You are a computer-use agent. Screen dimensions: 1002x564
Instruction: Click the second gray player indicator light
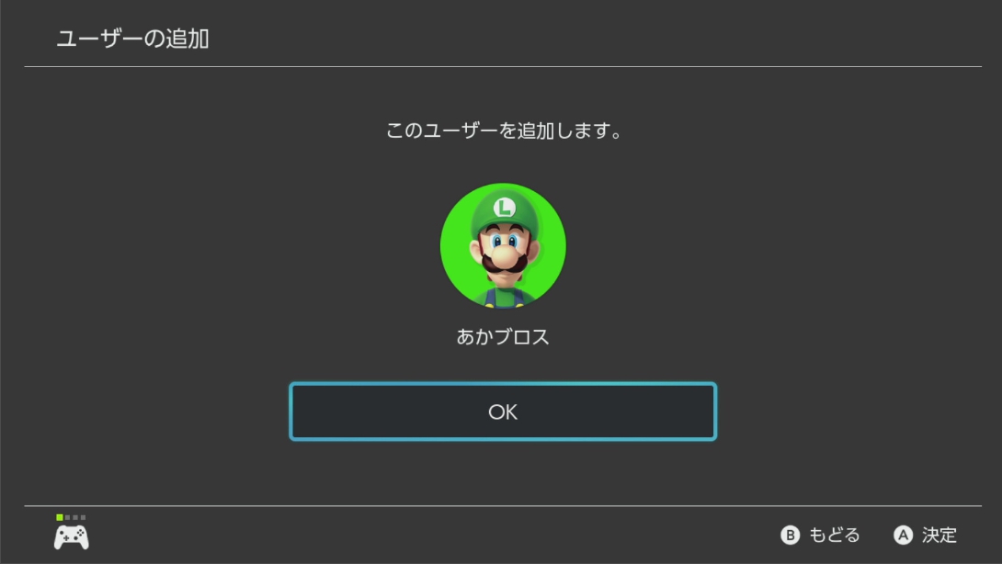(x=68, y=517)
